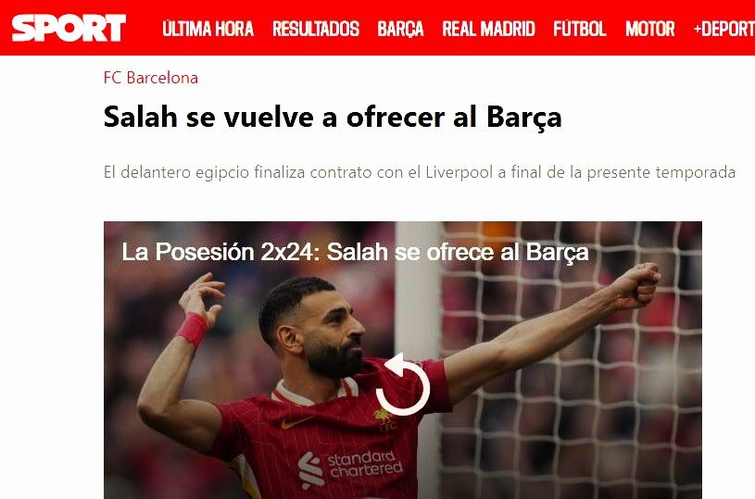The width and height of the screenshot is (755, 499).
Task: Click the red wristband in the video
Action: point(192,330)
